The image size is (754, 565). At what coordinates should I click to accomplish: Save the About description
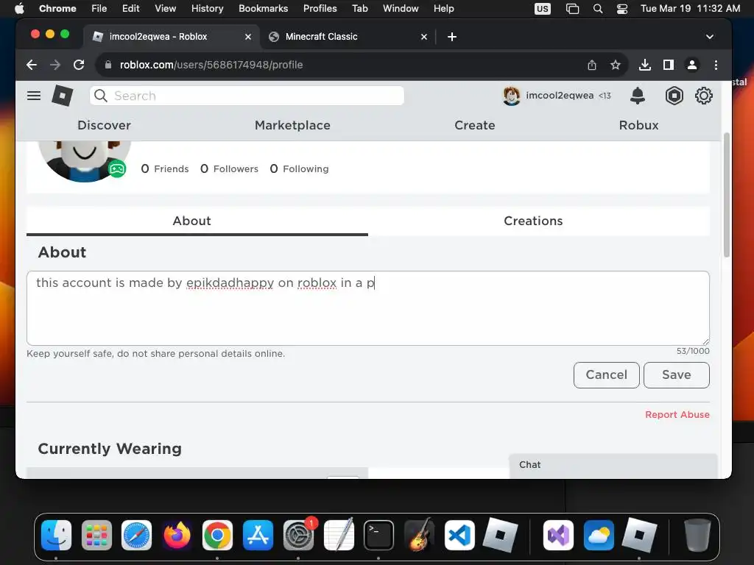tap(677, 374)
